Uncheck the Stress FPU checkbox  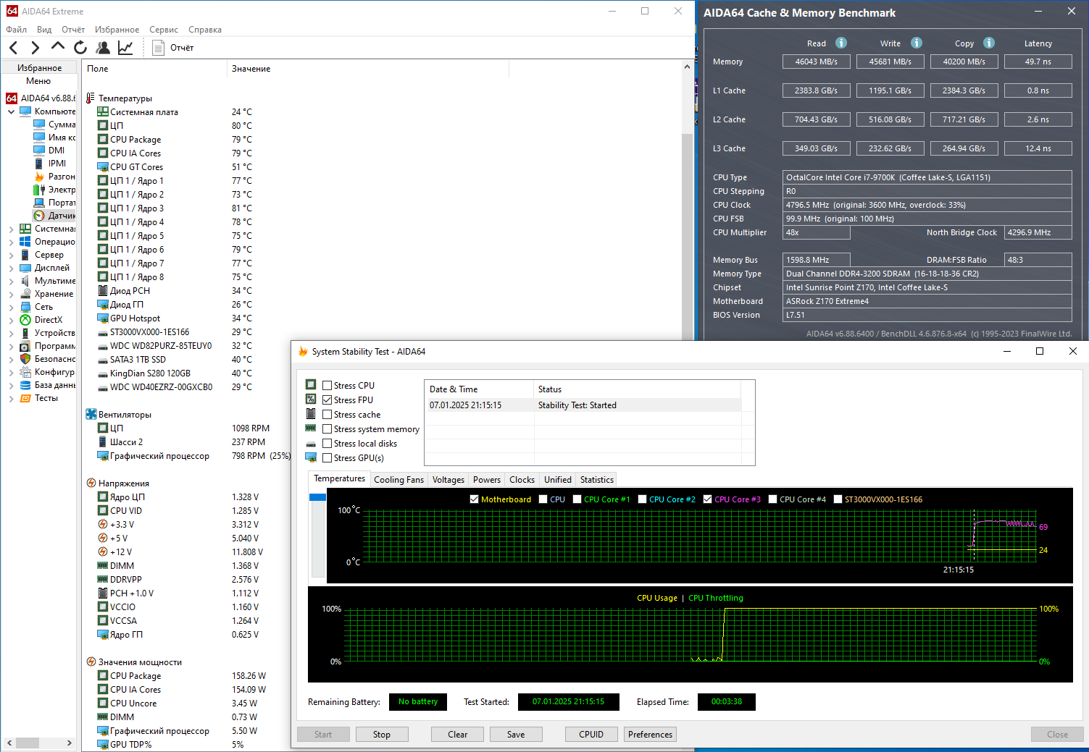pyautogui.click(x=327, y=400)
